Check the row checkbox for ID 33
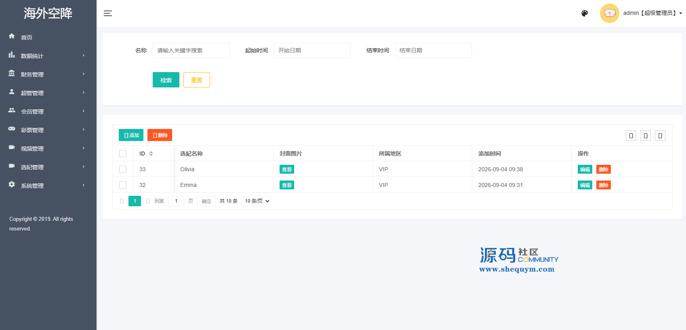This screenshot has width=686, height=330. 123,169
